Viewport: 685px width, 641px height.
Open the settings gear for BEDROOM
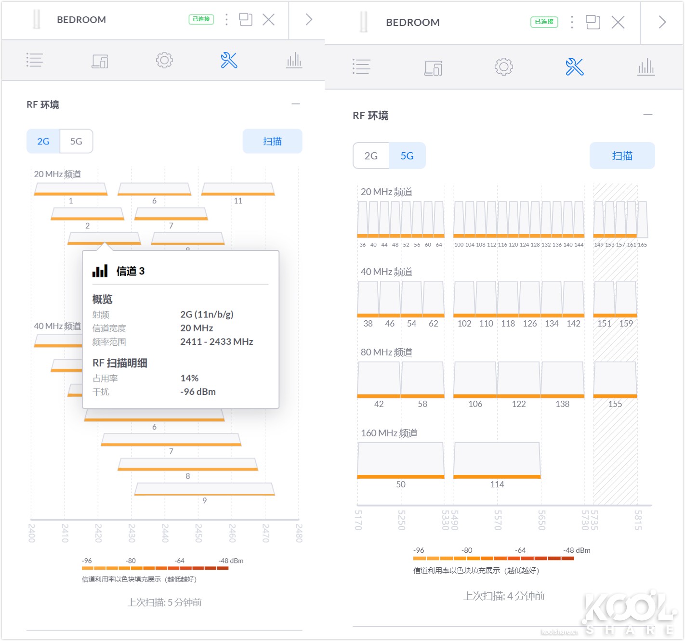pos(164,60)
